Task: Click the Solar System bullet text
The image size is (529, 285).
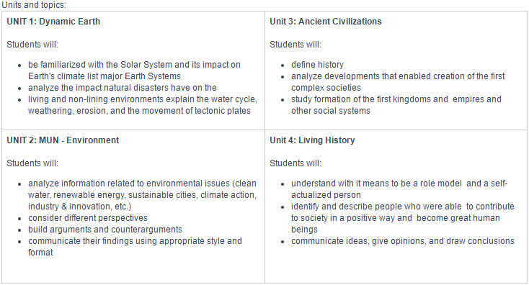Action: pos(134,71)
